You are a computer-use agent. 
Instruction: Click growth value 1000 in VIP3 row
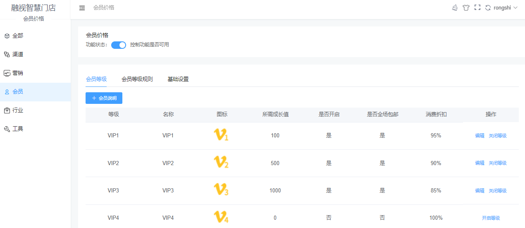(x=275, y=191)
